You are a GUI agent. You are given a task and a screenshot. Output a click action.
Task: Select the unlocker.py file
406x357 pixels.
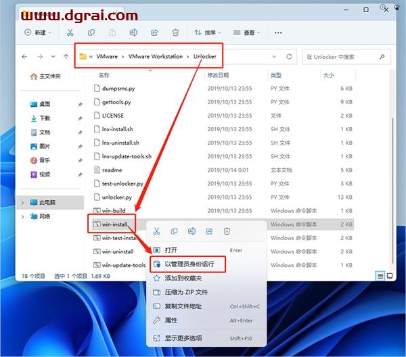click(112, 197)
